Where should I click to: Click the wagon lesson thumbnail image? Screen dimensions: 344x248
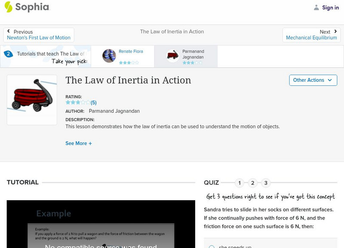click(x=32, y=99)
